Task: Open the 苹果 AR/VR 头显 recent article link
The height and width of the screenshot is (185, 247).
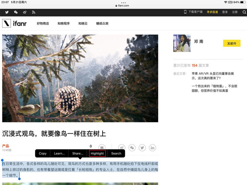Action: 213,76
